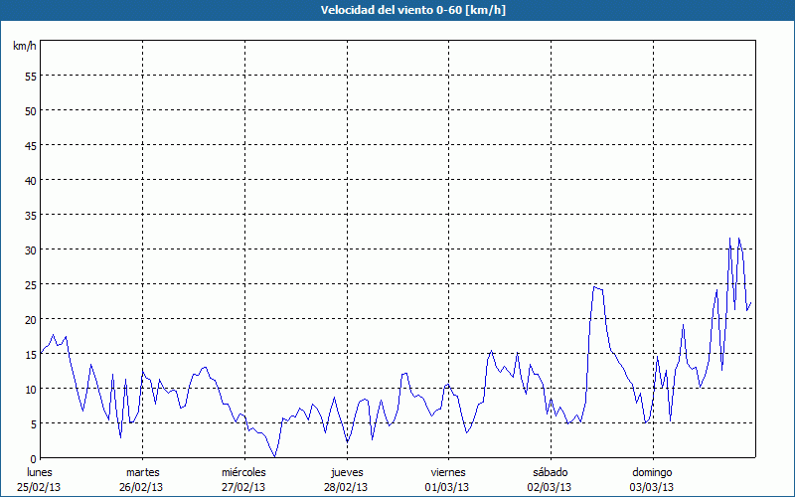Click the 01/03/13 date label
The height and width of the screenshot is (497, 795).
click(448, 487)
